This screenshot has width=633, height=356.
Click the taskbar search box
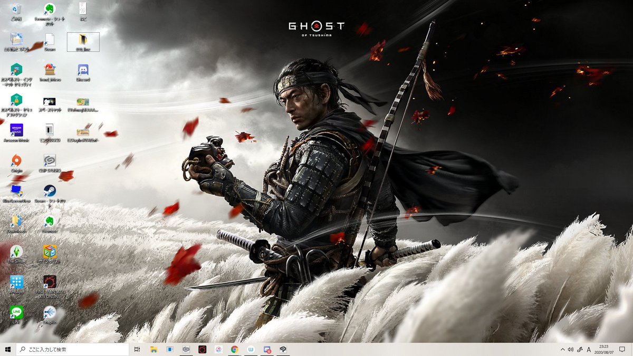click(73, 350)
